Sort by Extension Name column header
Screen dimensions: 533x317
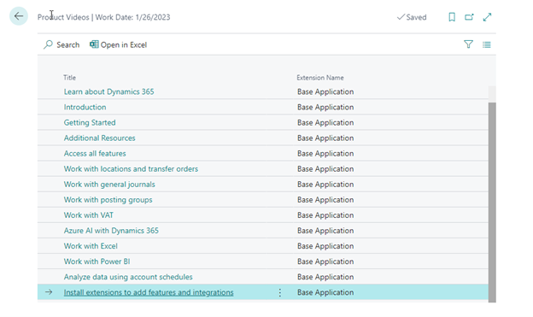click(x=320, y=78)
